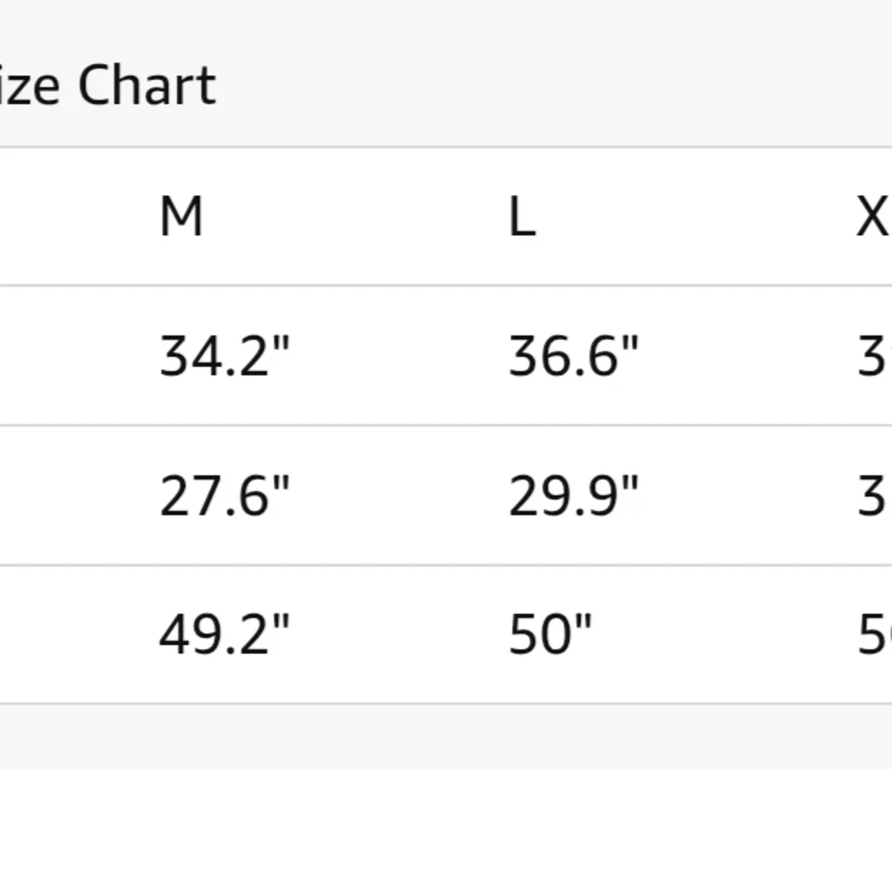Click the empty cell left of 49.2"
The image size is (892, 892).
pos(62,634)
